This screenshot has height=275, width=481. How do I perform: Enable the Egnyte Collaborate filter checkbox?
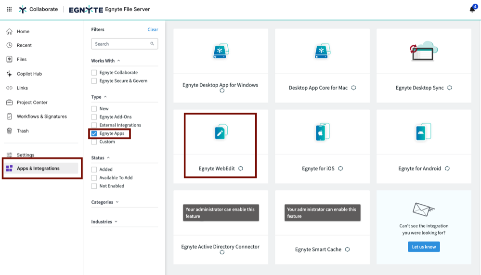pyautogui.click(x=94, y=73)
